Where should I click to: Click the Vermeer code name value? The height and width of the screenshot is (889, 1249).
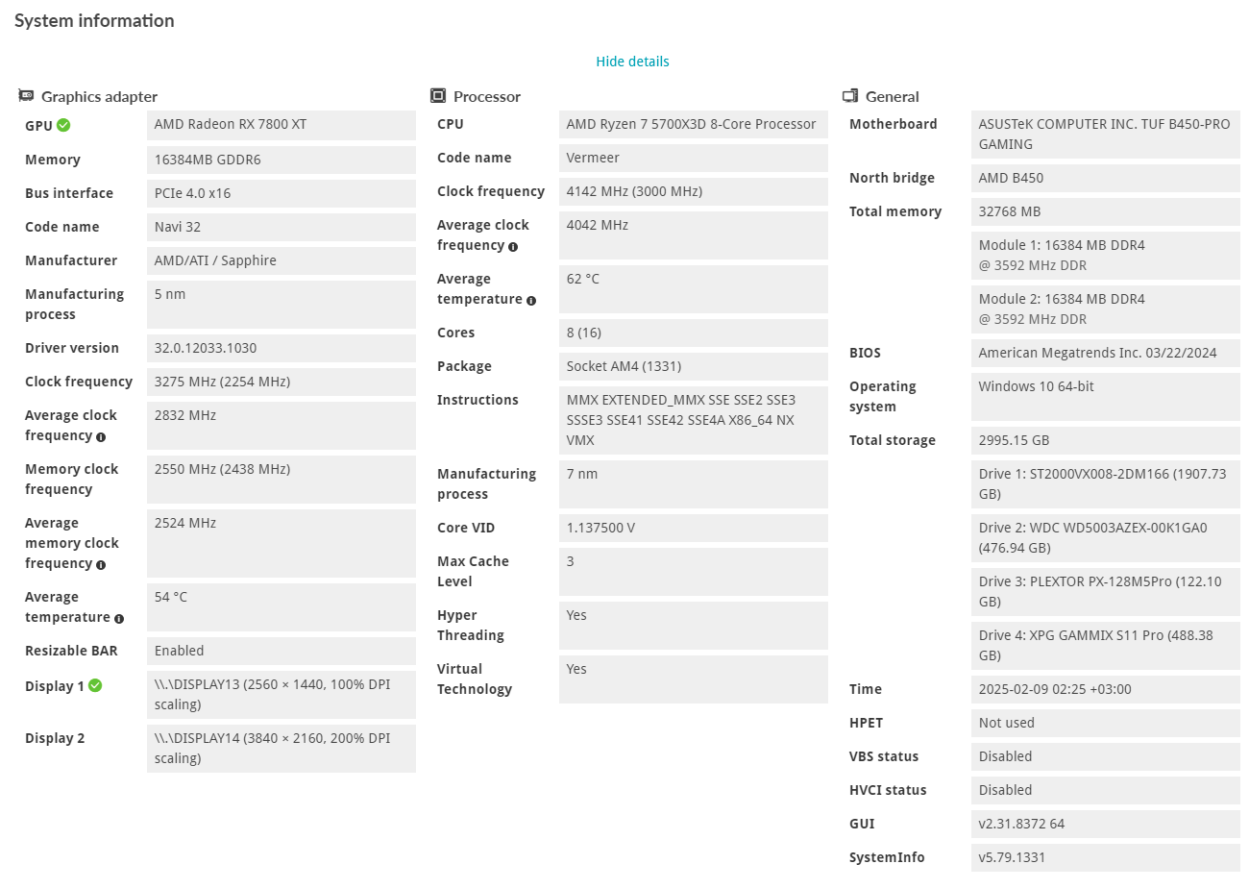[x=694, y=158]
